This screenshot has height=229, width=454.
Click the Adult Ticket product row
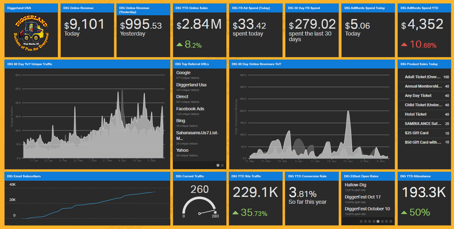[x=424, y=77]
